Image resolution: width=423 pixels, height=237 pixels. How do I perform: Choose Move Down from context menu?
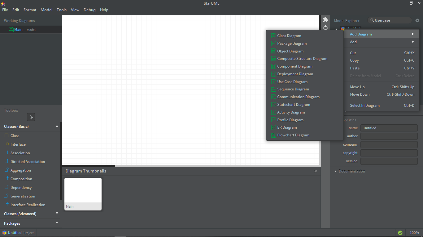tap(382, 94)
